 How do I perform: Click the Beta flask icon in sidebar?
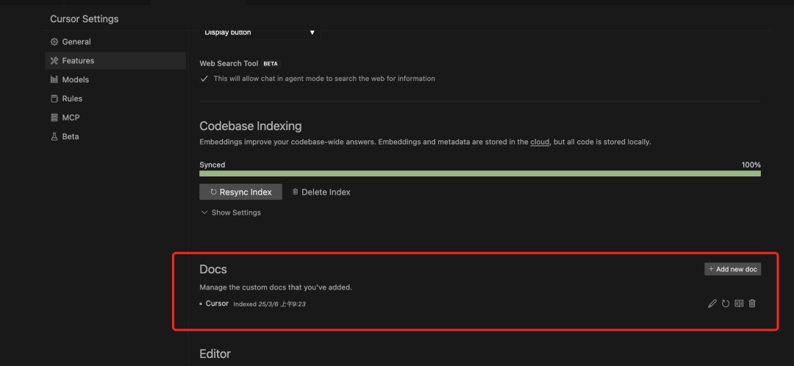54,137
